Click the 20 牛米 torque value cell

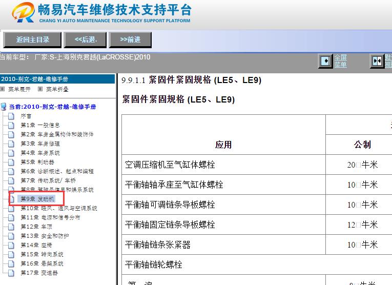click(362, 165)
